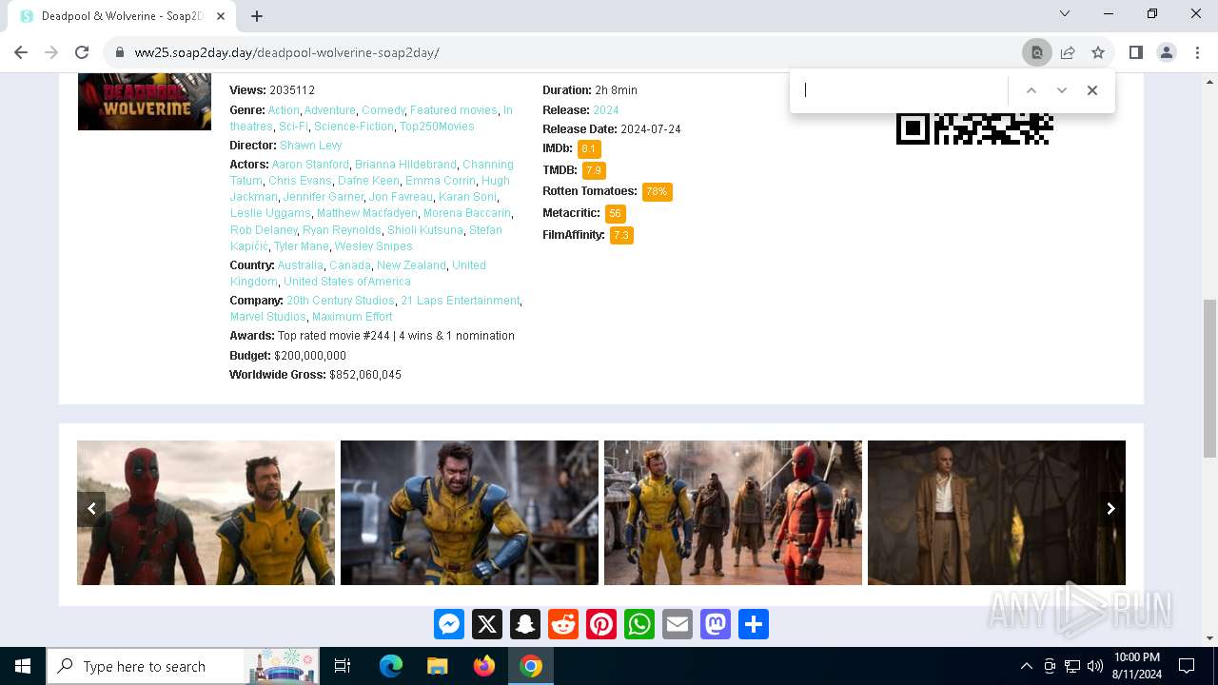Click the Rotten Tomatoes 78% badge
This screenshot has height=685, width=1218.
[658, 191]
